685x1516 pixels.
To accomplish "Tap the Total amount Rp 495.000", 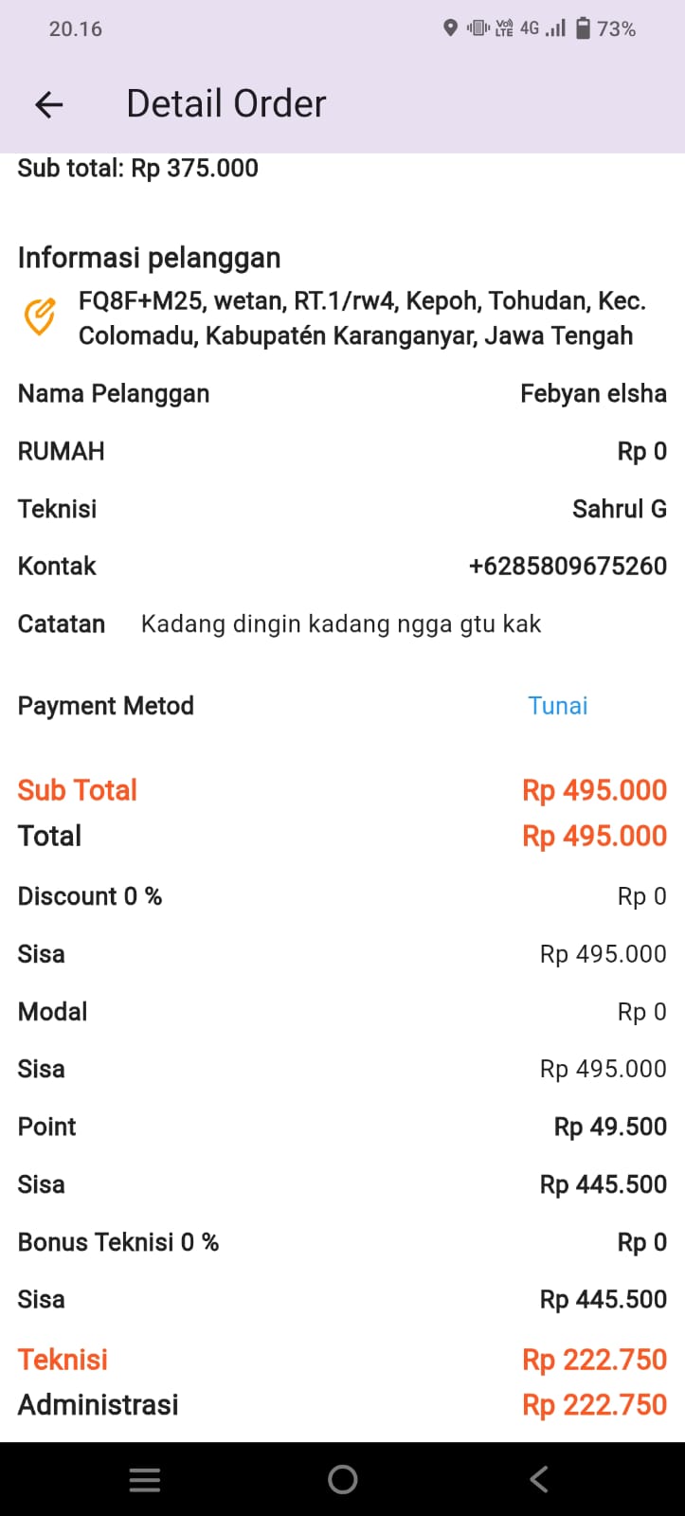I will point(594,836).
